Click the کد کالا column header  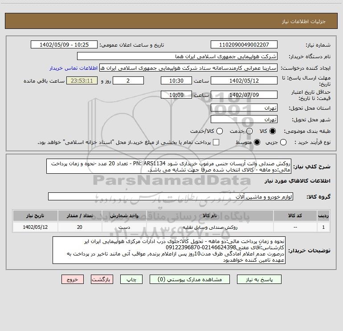(295, 215)
